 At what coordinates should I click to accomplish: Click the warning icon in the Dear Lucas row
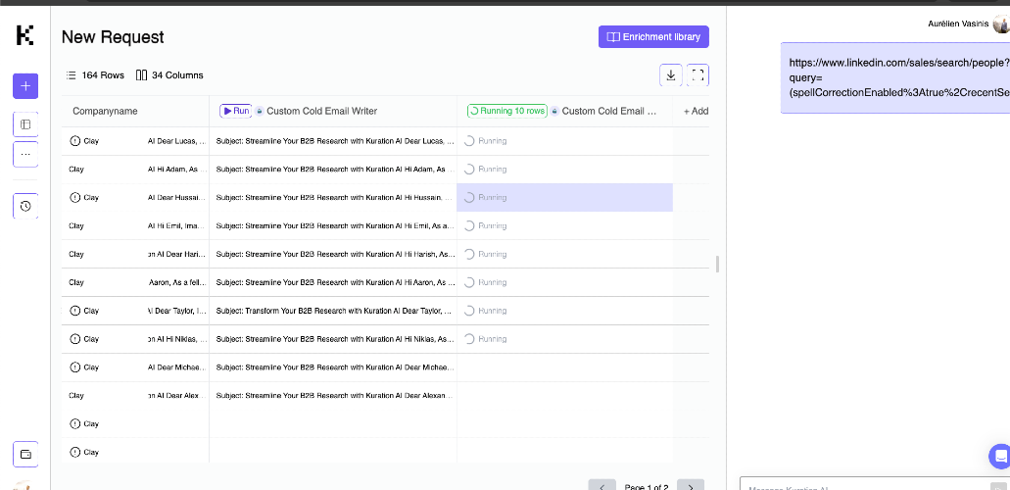(x=74, y=140)
